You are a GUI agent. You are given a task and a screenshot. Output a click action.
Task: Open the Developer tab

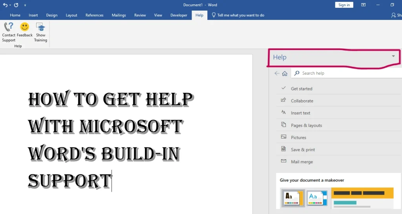[x=179, y=15]
